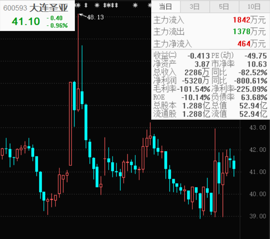The width and height of the screenshot is (270, 239).
Task: Click the percent change -0.96%
Action: [57, 26]
